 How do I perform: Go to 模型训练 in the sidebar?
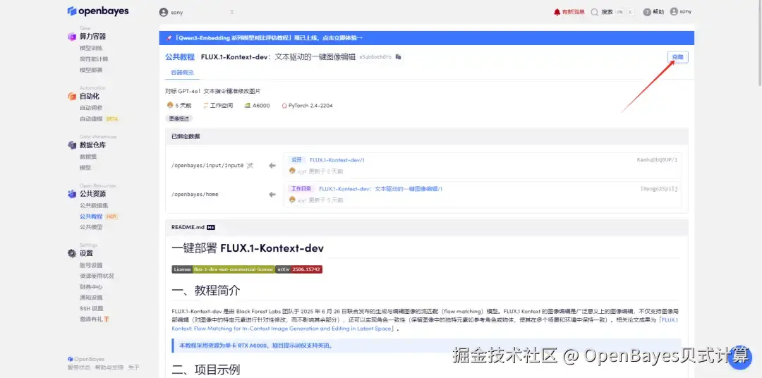coord(91,48)
